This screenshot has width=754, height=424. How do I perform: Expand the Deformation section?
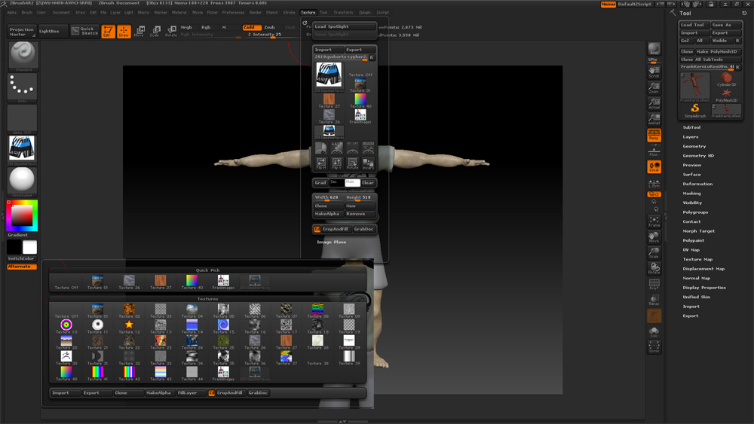[x=697, y=184]
